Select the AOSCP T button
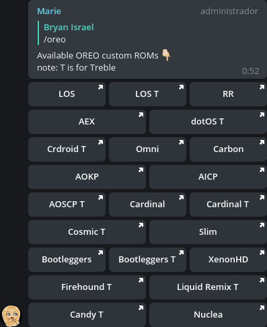Viewport: 267px width, 327px height. [67, 205]
